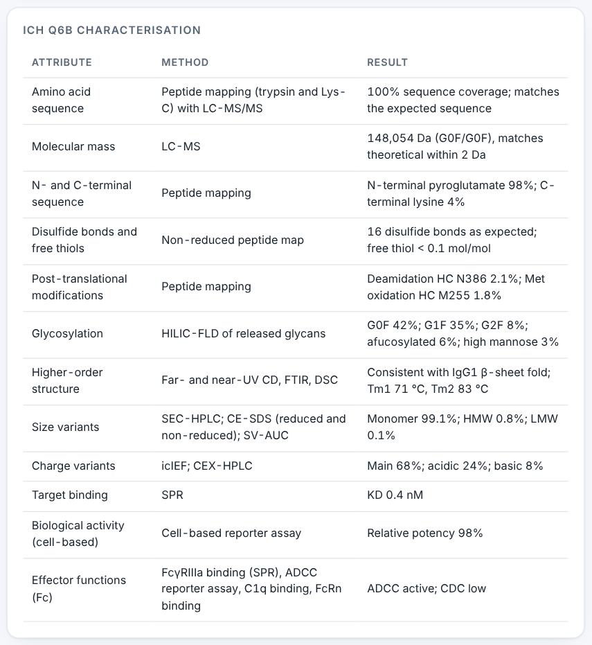The height and width of the screenshot is (645, 592).
Task: Select the Relative potency 98% result
Action: pos(425,533)
